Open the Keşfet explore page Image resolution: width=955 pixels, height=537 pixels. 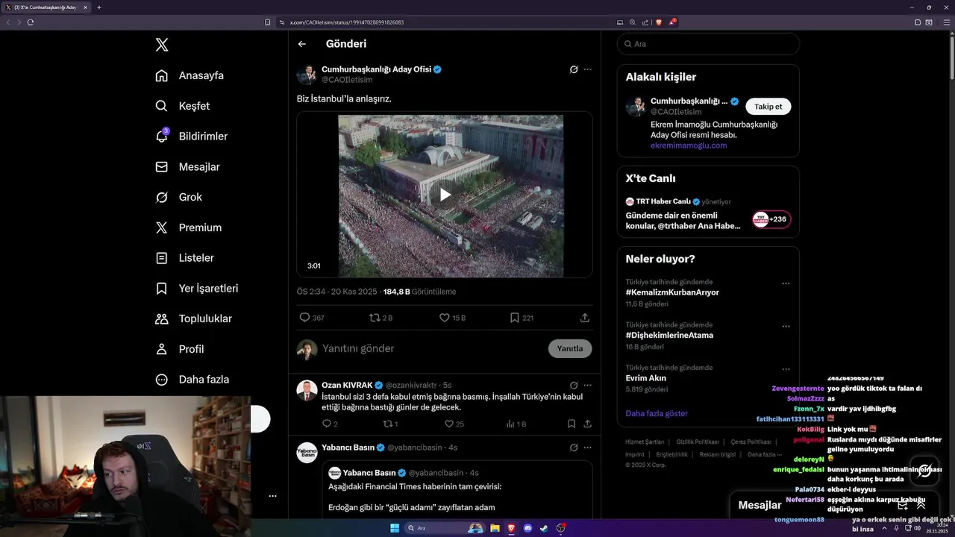(x=182, y=106)
